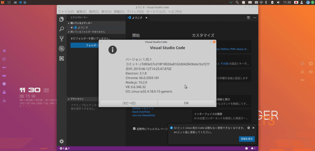
Task: Open the 選択(S) menu
Action: tap(94, 12)
